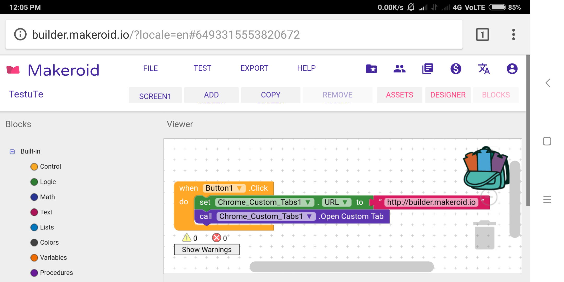Click the viewer horizontal scrollbar

342,267
